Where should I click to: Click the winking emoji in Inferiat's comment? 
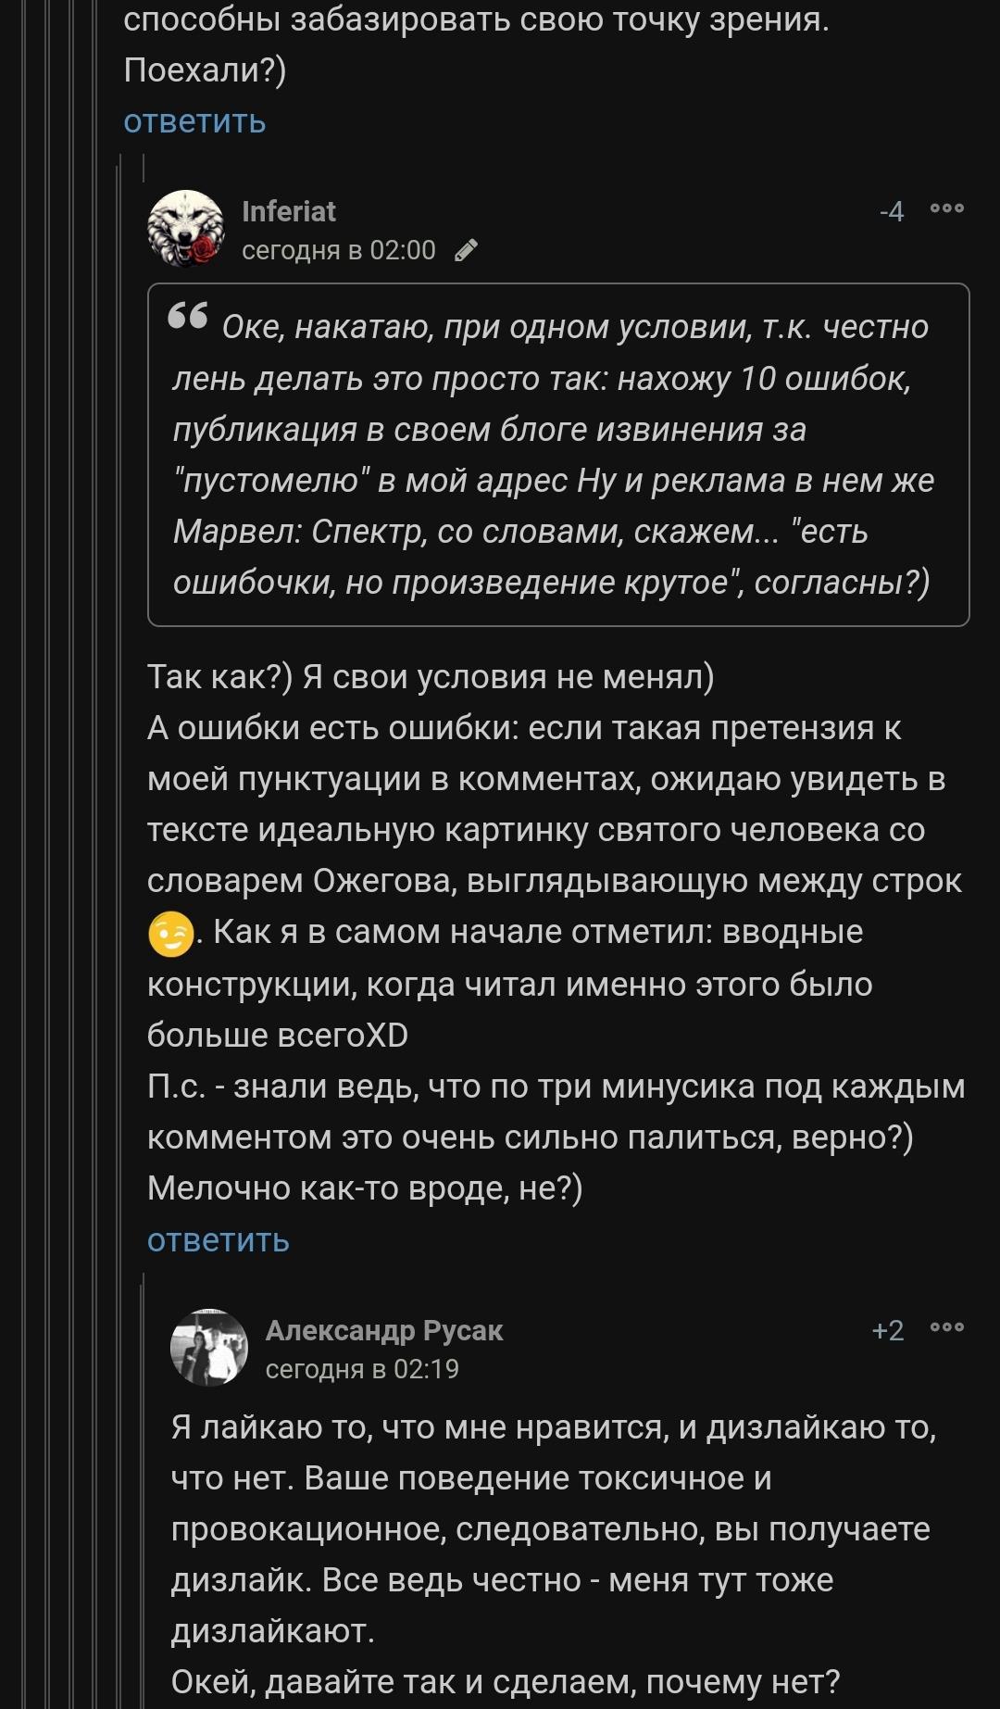pyautogui.click(x=170, y=934)
